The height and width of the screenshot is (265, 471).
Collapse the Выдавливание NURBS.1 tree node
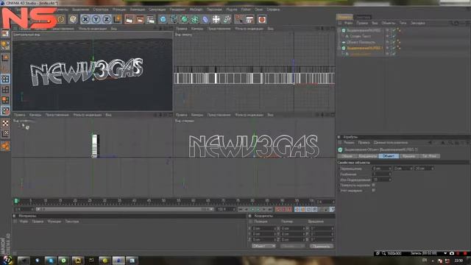340,48
